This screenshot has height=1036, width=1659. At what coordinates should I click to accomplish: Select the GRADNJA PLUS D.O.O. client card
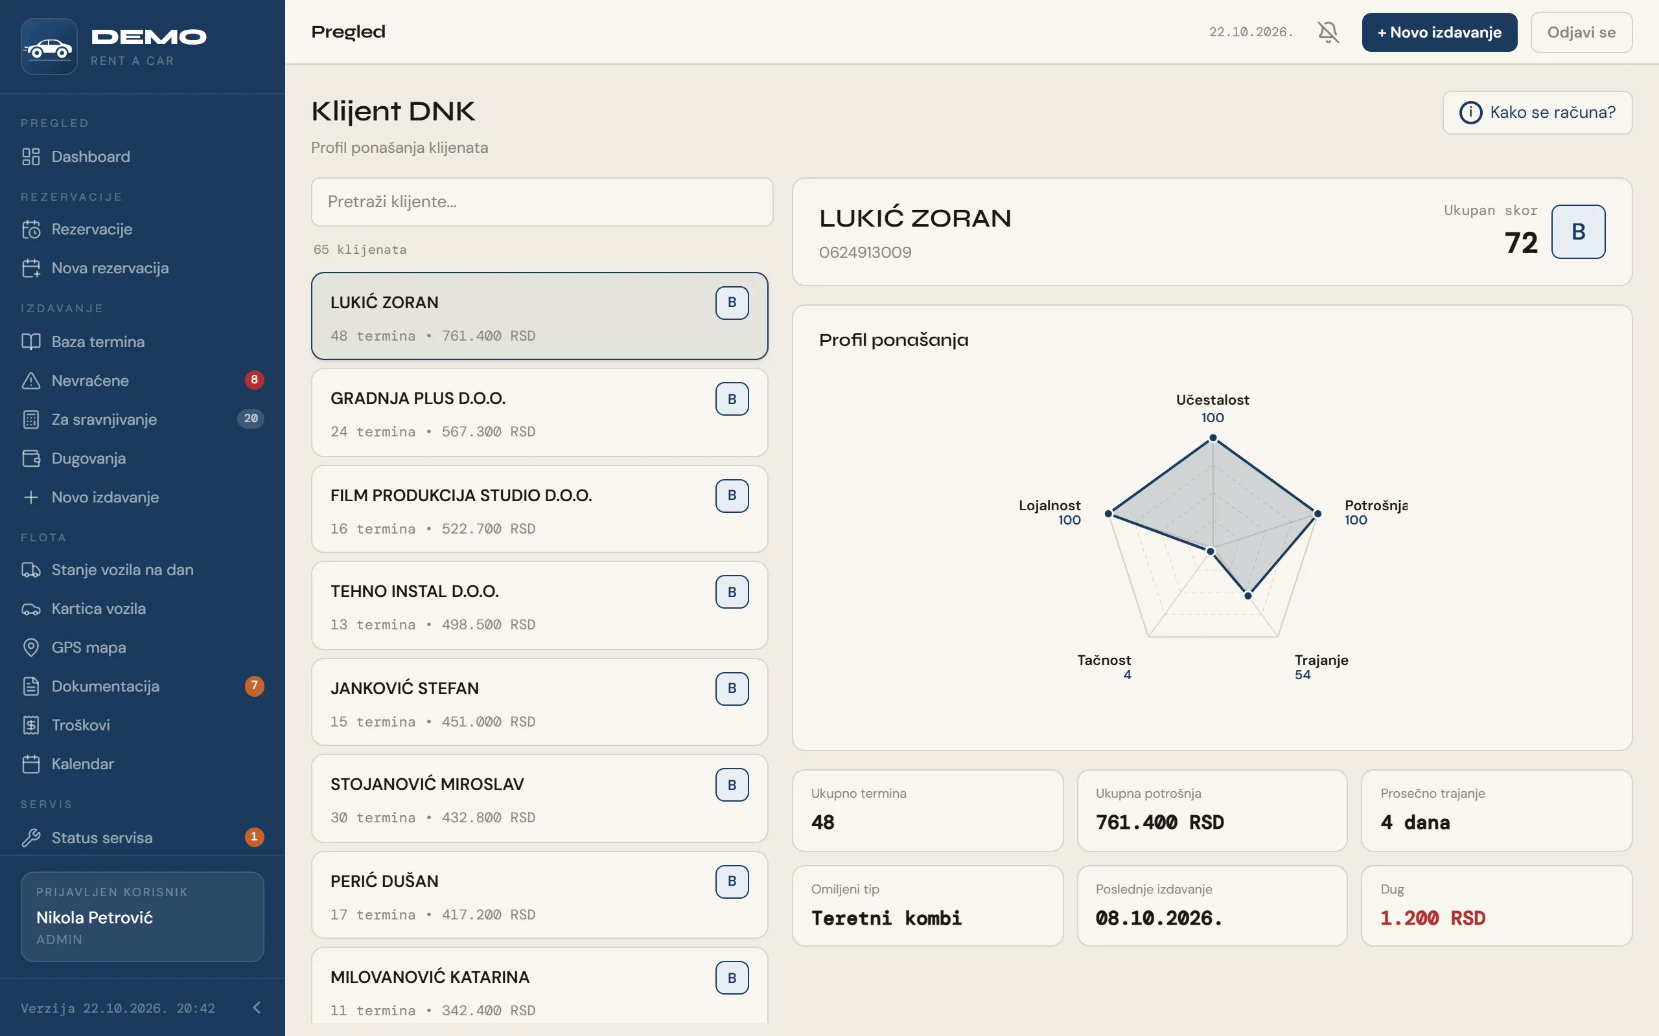pos(540,412)
